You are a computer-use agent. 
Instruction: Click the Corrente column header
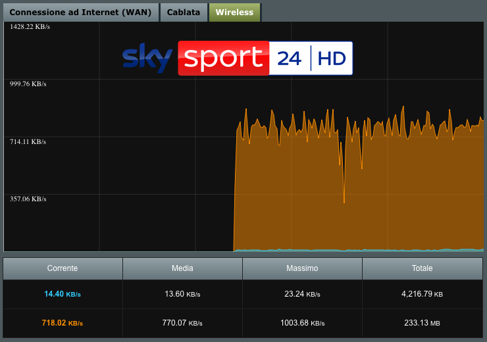63,268
